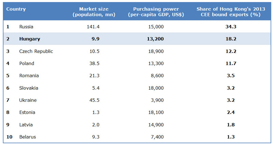Click the 34.3 export share value

click(231, 27)
